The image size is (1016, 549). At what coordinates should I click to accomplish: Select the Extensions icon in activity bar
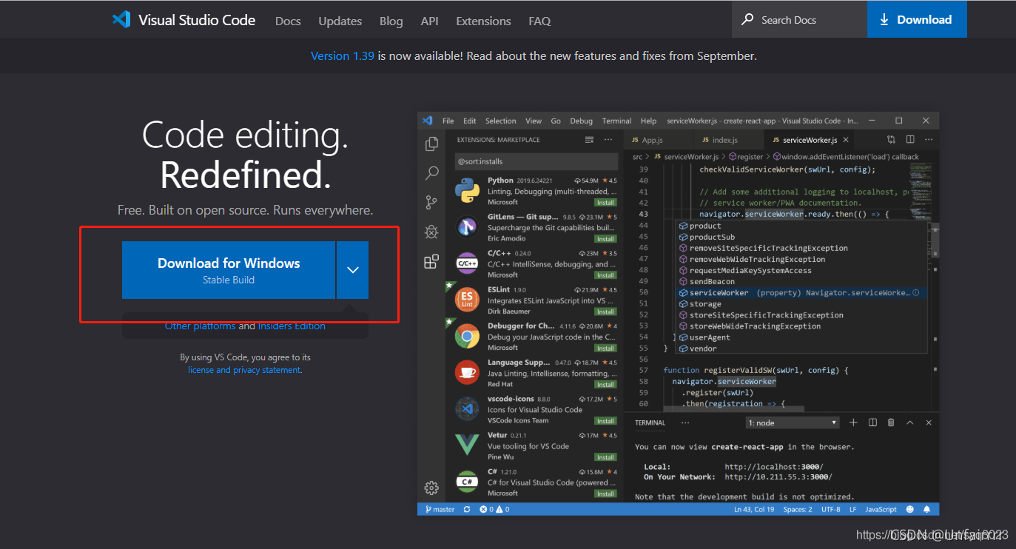[431, 261]
